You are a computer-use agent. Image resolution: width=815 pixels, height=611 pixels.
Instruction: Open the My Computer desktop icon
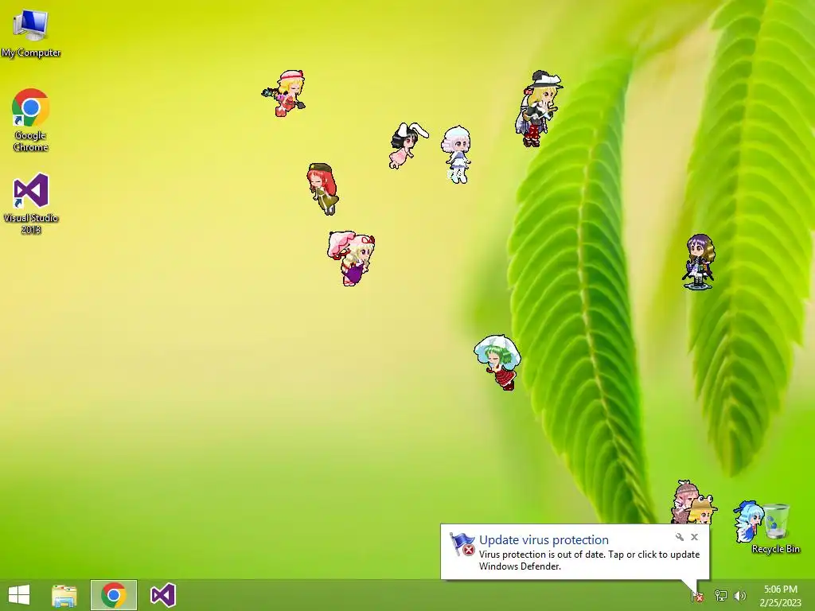point(31,33)
